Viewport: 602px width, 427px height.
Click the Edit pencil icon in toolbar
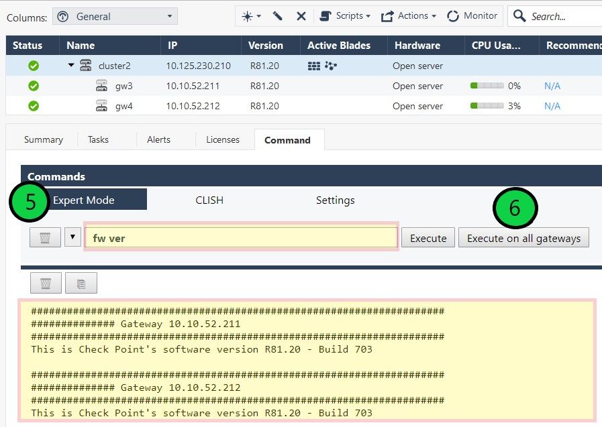(277, 16)
